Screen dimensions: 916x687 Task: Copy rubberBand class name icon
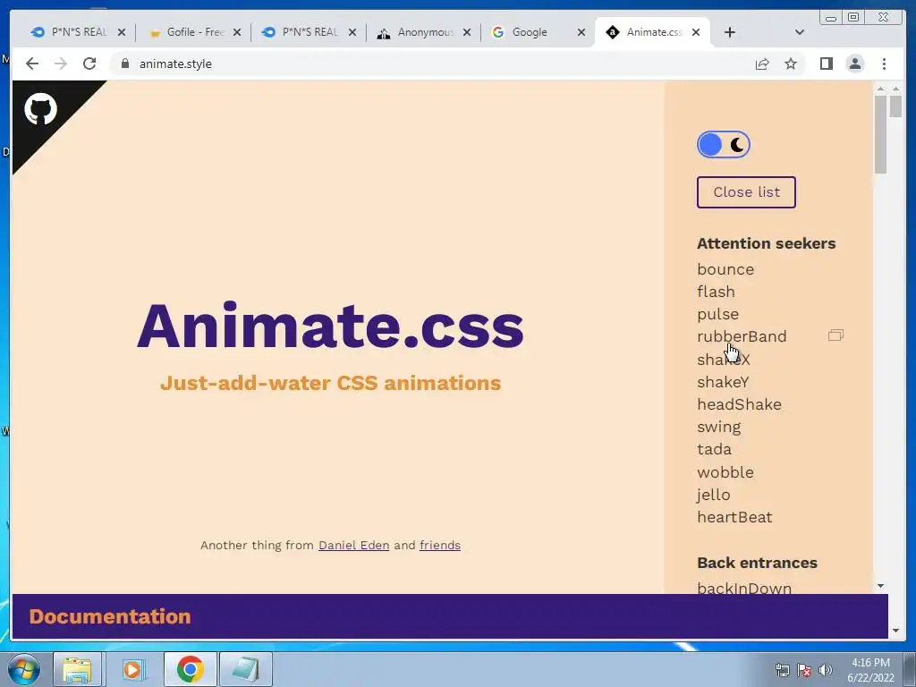836,335
